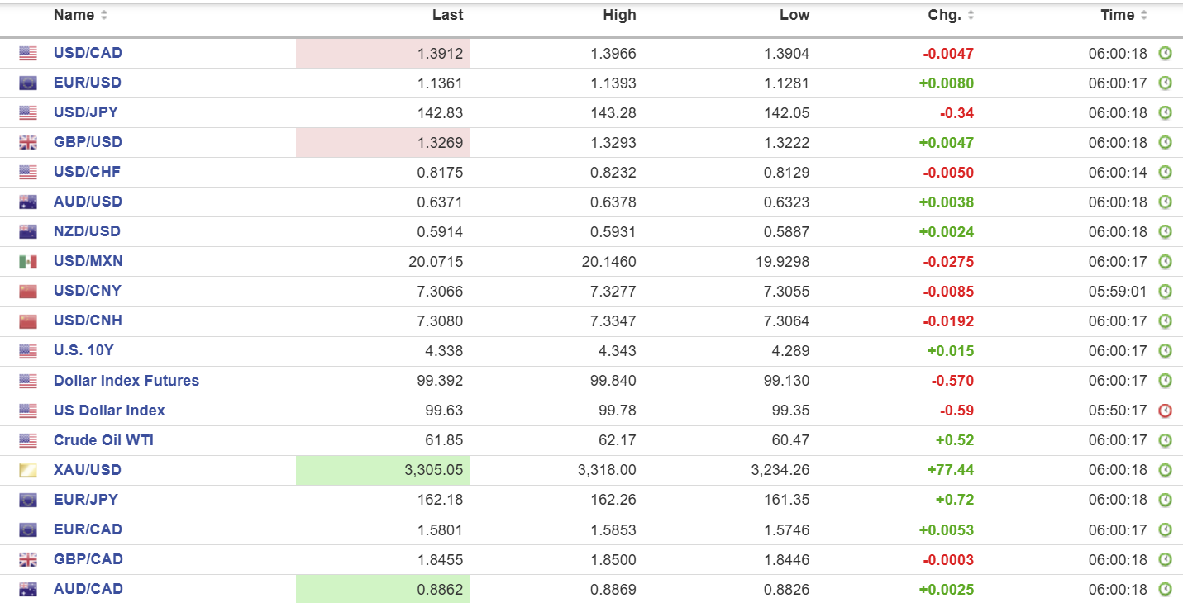The height and width of the screenshot is (603, 1183).
Task: Sort by Time column using sort arrows
Action: (x=1144, y=16)
